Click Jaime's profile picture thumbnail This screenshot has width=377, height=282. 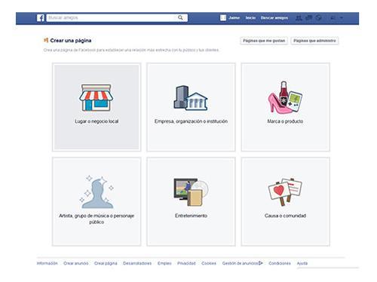pyautogui.click(x=223, y=18)
